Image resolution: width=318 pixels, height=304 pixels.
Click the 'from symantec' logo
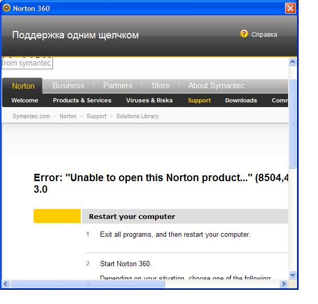click(x=27, y=63)
